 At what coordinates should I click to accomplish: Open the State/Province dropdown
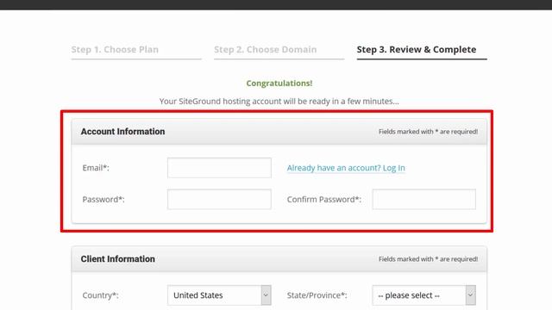pos(423,295)
